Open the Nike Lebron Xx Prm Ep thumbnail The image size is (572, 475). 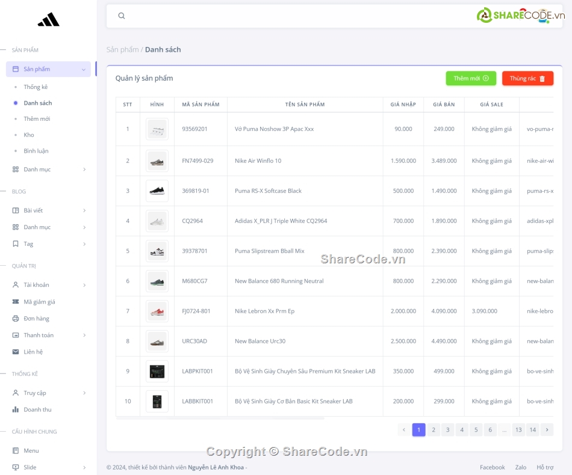point(157,311)
